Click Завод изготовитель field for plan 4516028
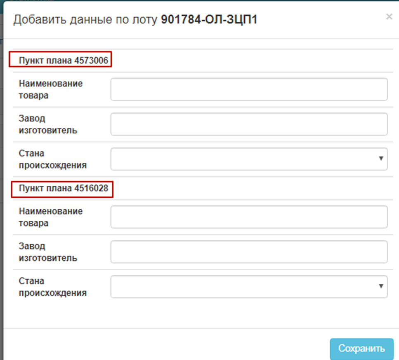399x360 pixels. pyautogui.click(x=249, y=252)
